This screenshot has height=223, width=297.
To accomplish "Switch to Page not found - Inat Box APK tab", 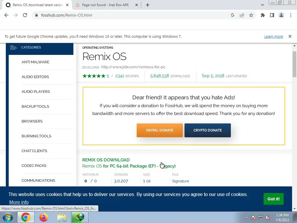I will (x=105, y=5).
